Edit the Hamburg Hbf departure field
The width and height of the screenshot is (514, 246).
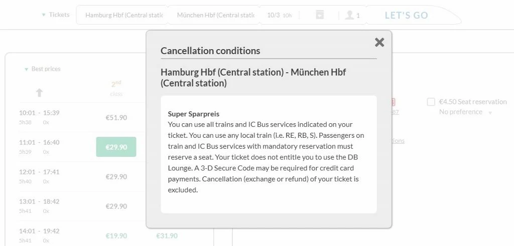[x=124, y=15]
